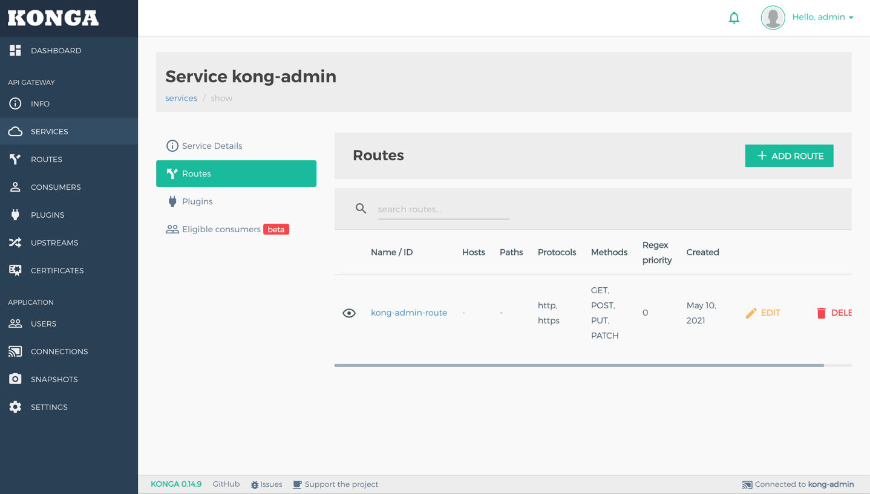Click the Paths column header
The height and width of the screenshot is (494, 870).
(511, 252)
